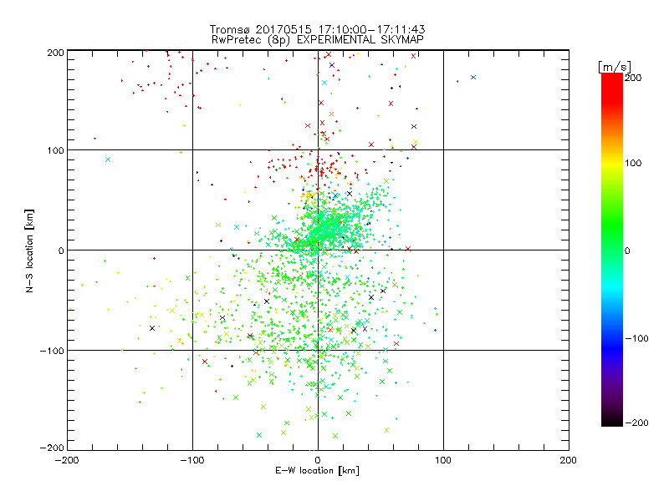Viewport: 669px width, 501px height.
Task: Click the colorbar tick label '-200'
Action: (x=636, y=423)
